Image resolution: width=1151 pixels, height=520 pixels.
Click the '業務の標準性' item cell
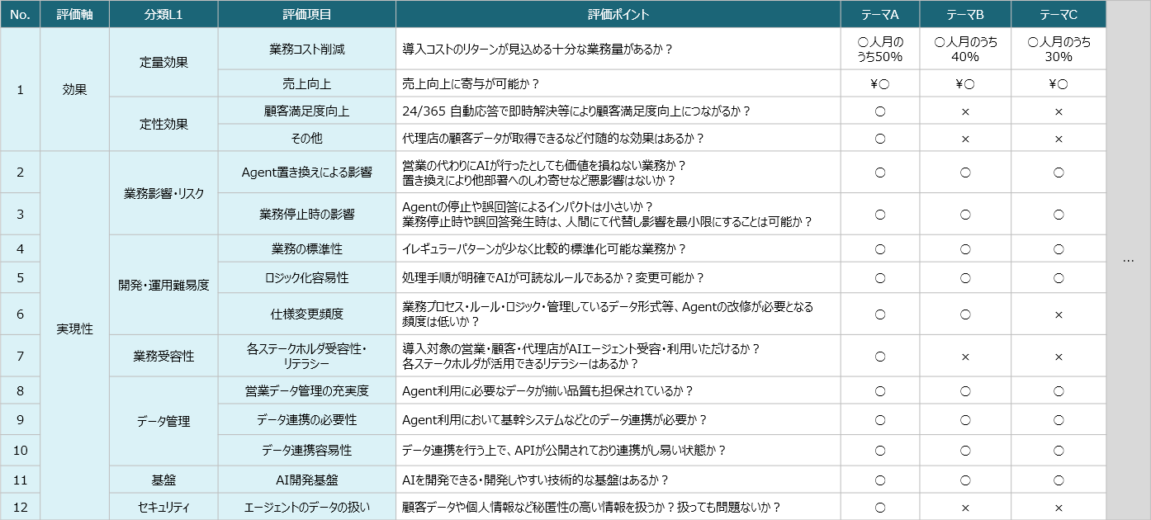click(307, 248)
